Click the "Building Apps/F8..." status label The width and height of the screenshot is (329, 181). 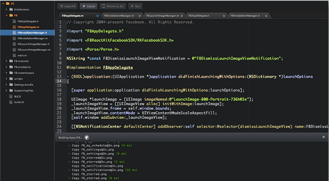pos(70,138)
